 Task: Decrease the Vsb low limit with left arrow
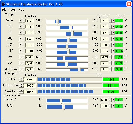pos(20,63)
